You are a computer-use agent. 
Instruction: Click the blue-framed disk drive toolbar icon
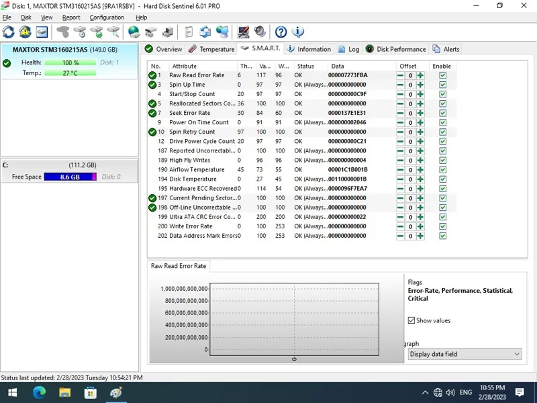(x=42, y=32)
